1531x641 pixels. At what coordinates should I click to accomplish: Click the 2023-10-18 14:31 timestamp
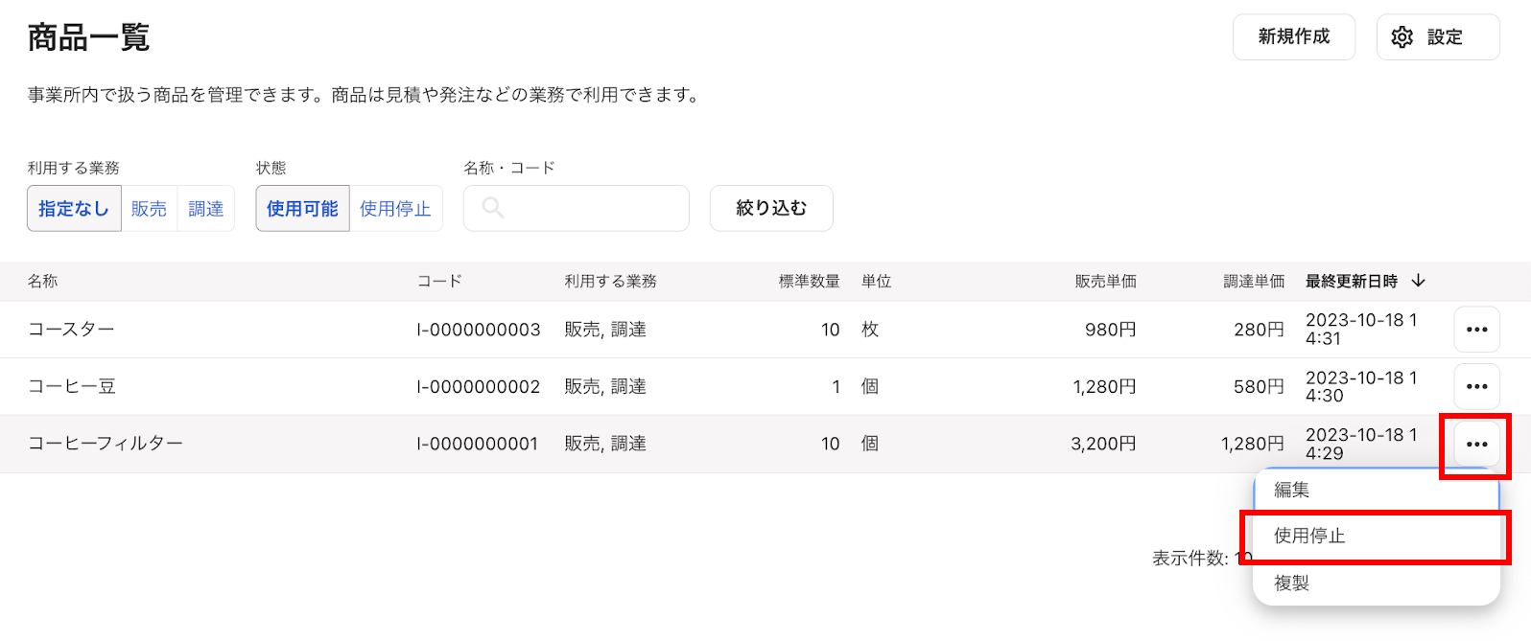pyautogui.click(x=1361, y=330)
